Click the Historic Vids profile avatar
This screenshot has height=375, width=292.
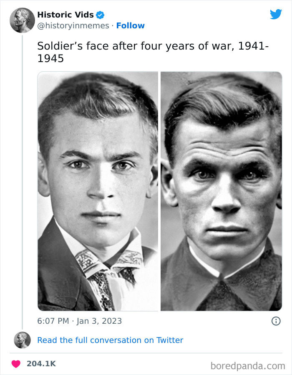point(22,20)
